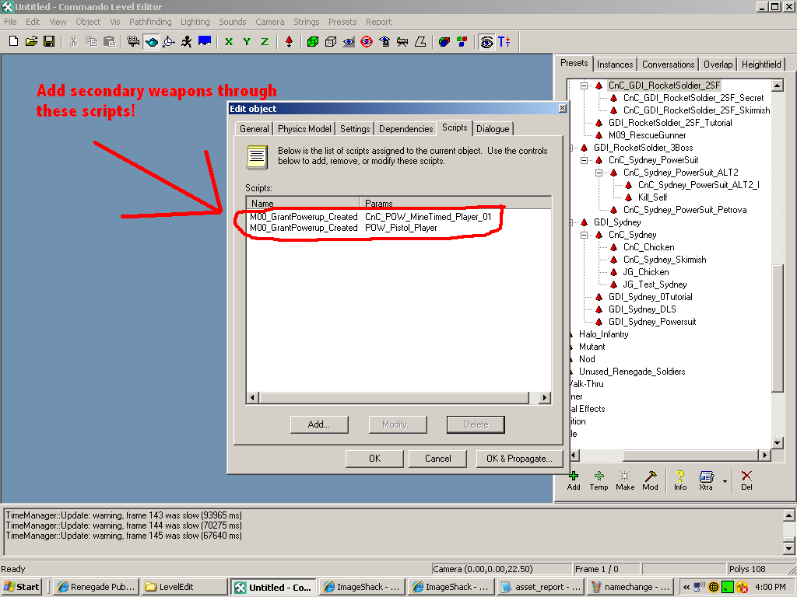
Task: Toggle the Z axis restriction
Action: (265, 41)
